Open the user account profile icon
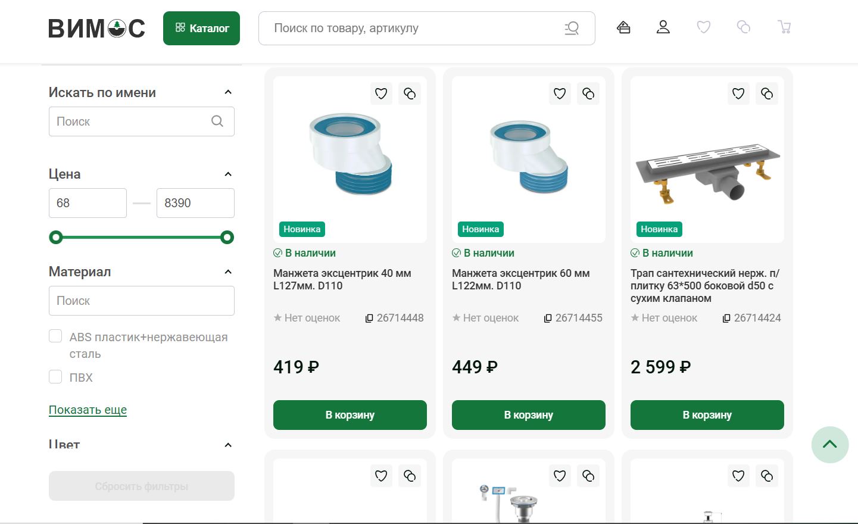The image size is (858, 524). pos(663,27)
